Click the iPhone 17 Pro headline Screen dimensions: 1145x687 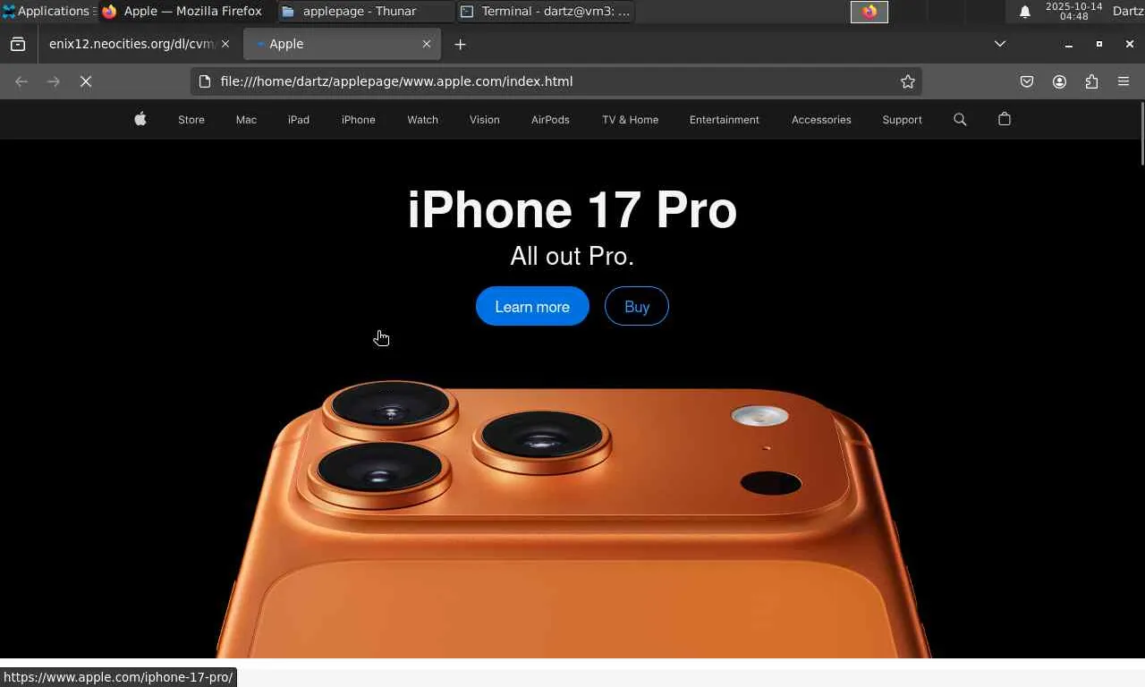click(572, 210)
